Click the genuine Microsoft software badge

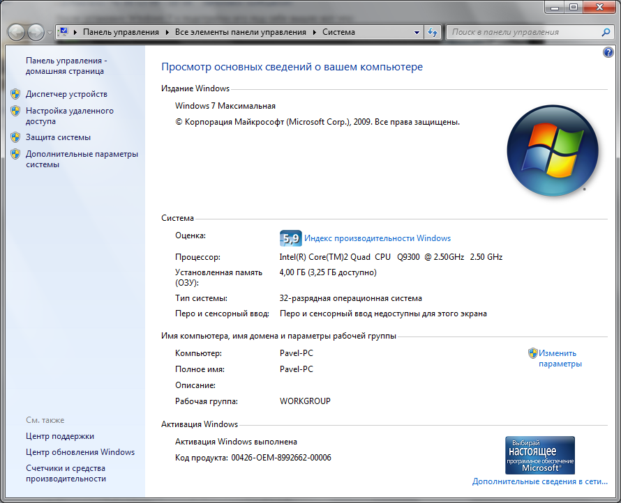[x=540, y=455]
